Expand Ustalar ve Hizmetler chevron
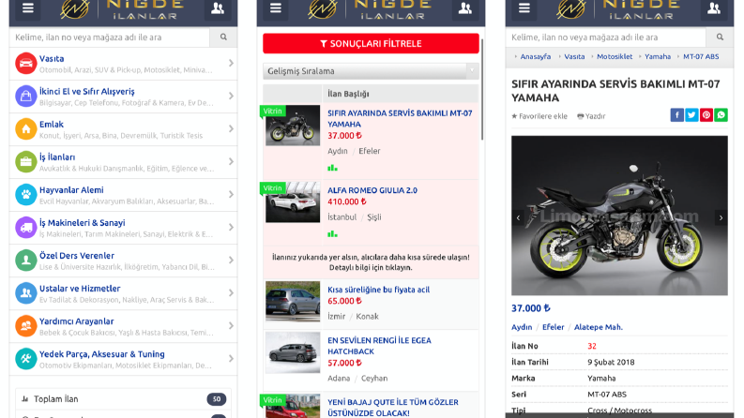The width and height of the screenshot is (744, 418). point(231,292)
